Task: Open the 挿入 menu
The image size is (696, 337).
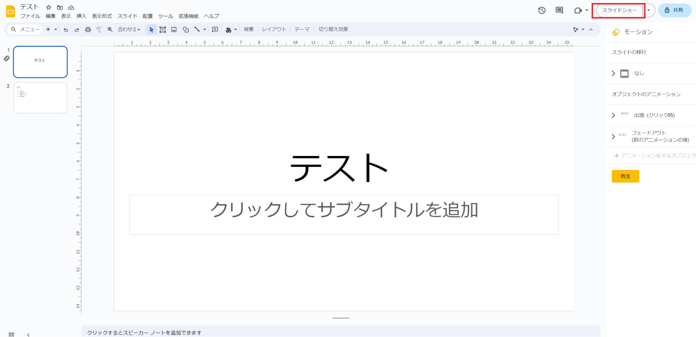Action: click(x=81, y=16)
